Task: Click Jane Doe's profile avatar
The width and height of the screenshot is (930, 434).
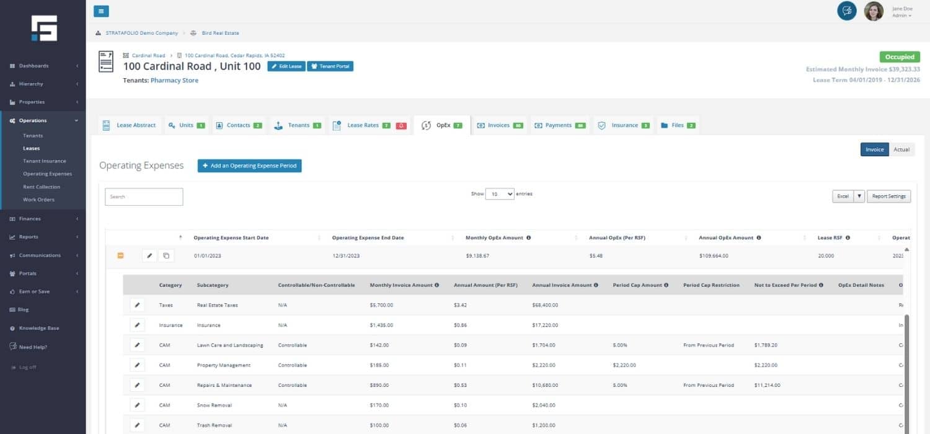Action: (x=873, y=11)
